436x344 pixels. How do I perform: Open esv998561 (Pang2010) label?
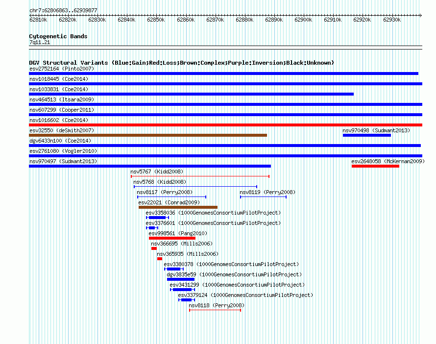point(178,233)
